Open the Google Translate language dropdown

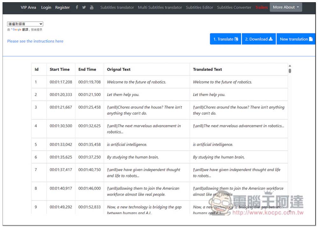25,24
